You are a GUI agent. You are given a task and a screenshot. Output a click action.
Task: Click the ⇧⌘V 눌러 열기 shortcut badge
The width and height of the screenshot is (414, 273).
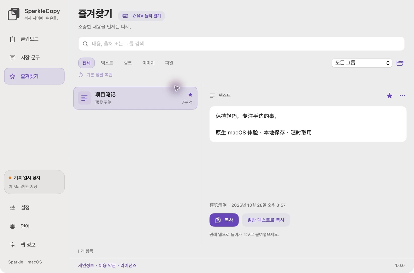[142, 16]
